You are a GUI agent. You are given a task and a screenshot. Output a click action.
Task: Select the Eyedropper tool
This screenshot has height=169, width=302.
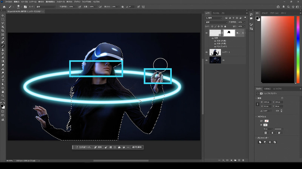pyautogui.click(x=3, y=38)
